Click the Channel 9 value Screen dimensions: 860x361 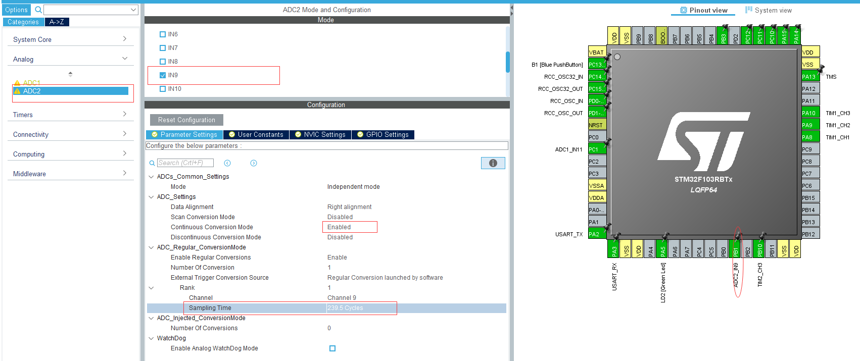click(342, 298)
